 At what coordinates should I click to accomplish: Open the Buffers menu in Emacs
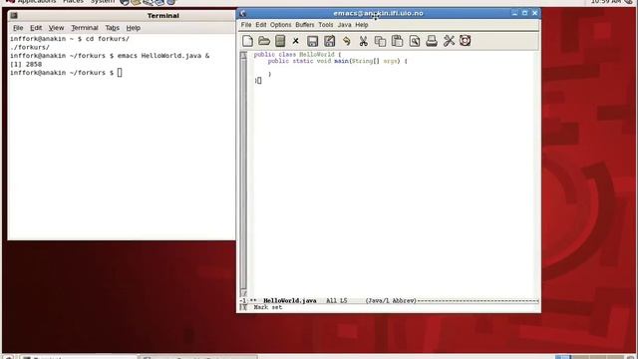click(305, 25)
